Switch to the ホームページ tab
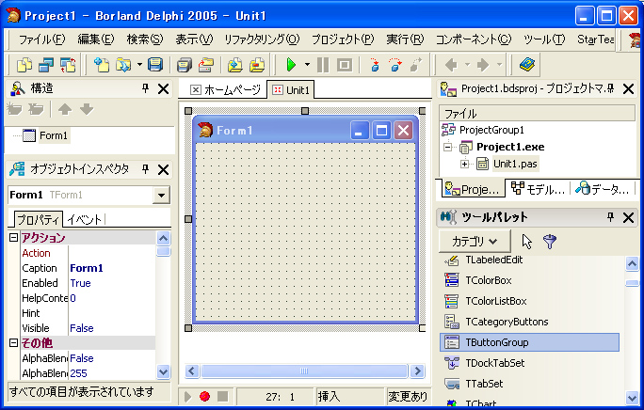Viewport: 644px width, 410px height. pos(226,90)
